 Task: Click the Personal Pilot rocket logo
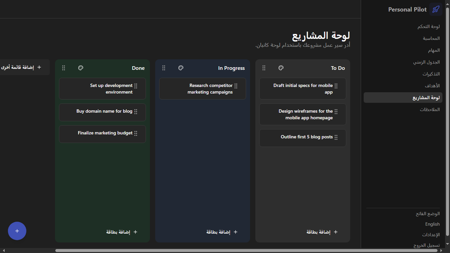[x=436, y=9]
